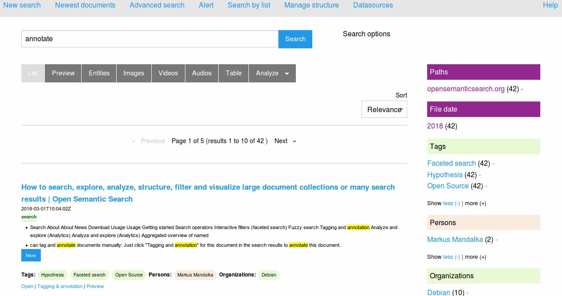Switch to the Preview tab

tap(63, 74)
